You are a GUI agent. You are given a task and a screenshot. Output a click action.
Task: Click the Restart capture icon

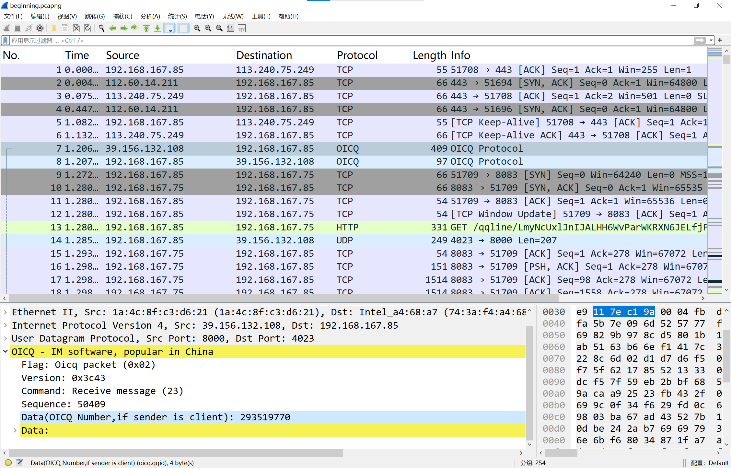click(x=29, y=29)
